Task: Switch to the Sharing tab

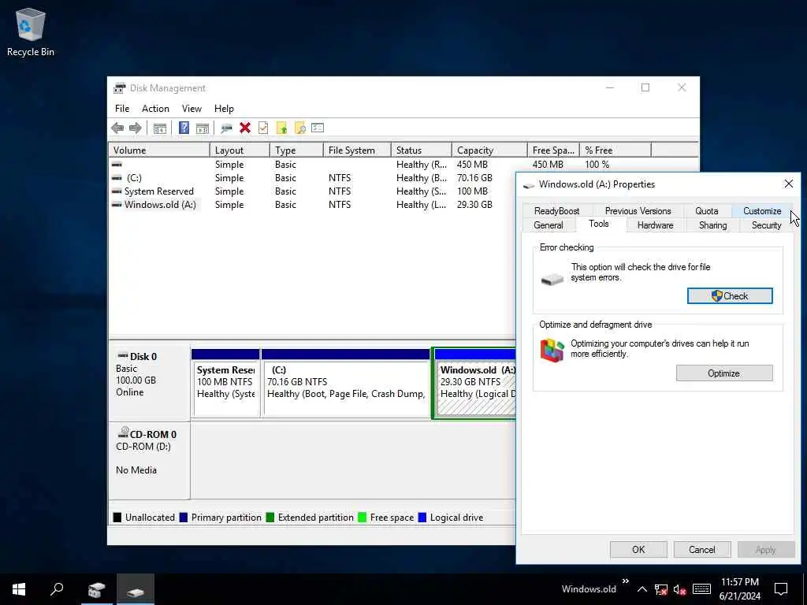Action: click(x=712, y=225)
